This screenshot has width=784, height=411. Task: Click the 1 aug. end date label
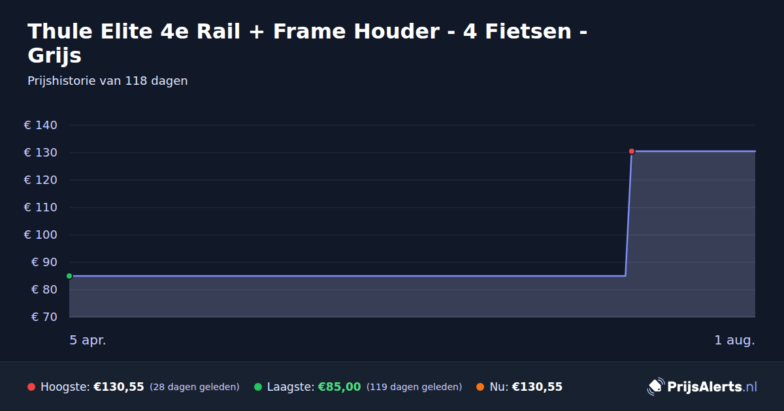click(x=734, y=340)
